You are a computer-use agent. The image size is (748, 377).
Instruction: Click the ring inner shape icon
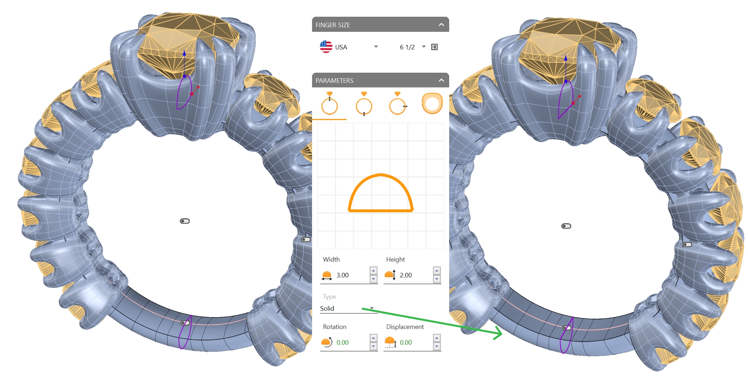click(432, 104)
